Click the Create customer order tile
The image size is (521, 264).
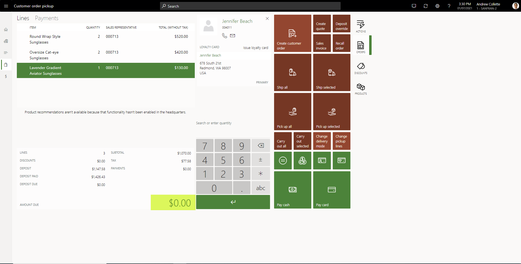[293, 33]
